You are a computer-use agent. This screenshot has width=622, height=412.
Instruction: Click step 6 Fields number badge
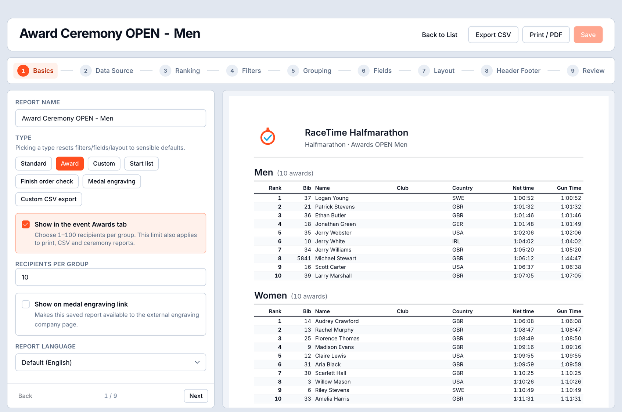point(363,71)
